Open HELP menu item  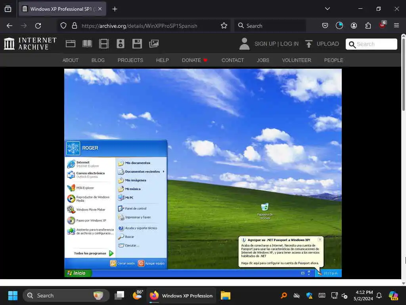[x=162, y=60]
